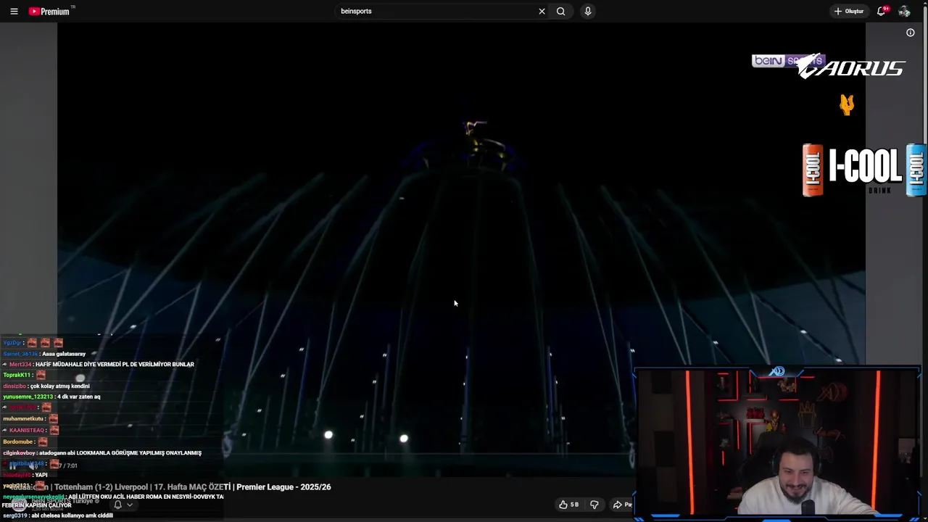Image resolution: width=928 pixels, height=522 pixels.
Task: Toggle the channel notification bell
Action: (x=117, y=505)
